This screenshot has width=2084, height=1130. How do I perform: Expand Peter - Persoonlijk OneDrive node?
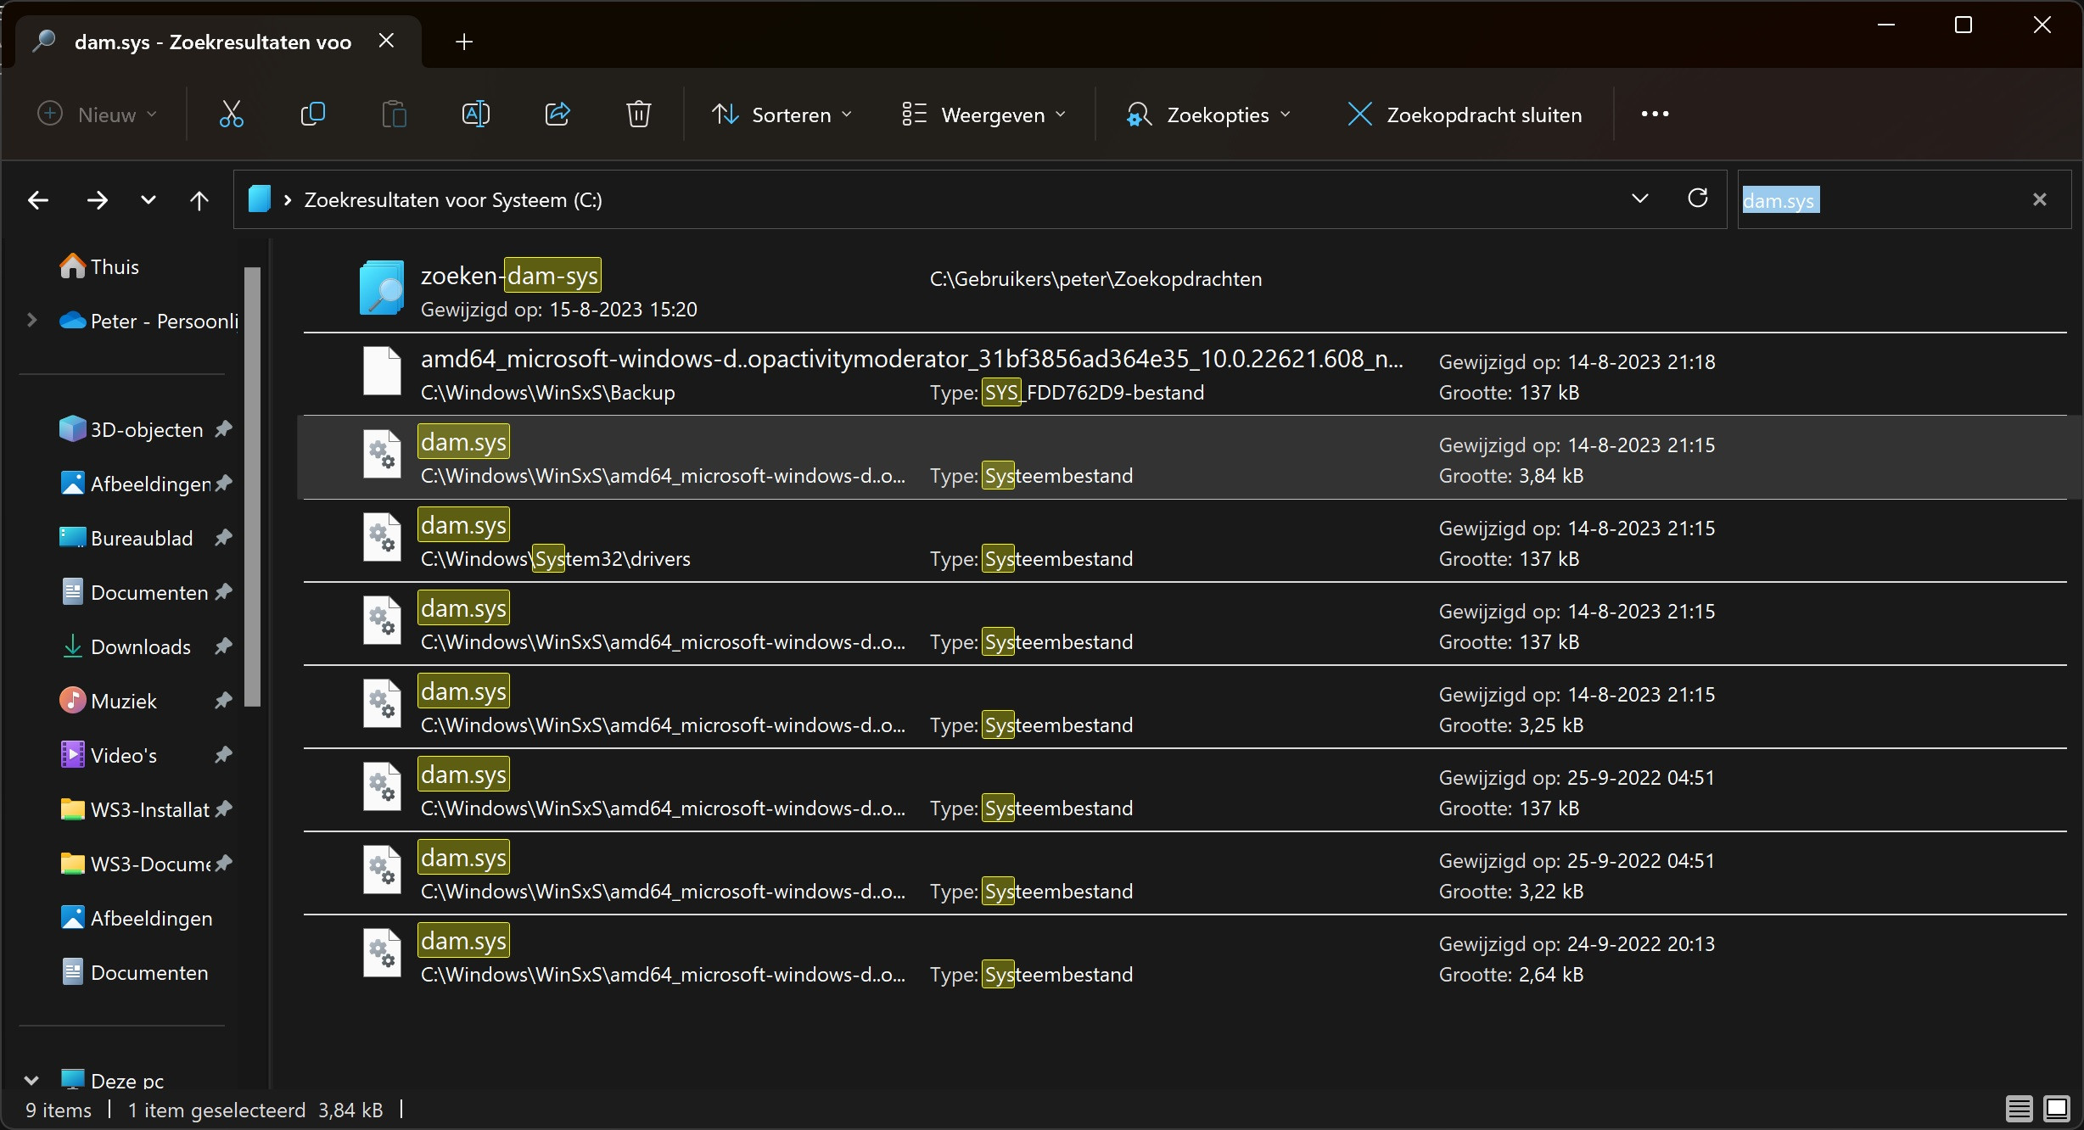(x=31, y=321)
